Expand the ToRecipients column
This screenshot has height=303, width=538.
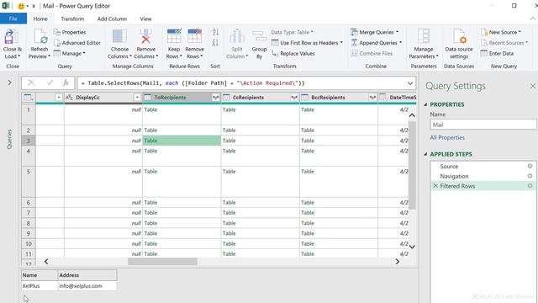click(x=216, y=98)
